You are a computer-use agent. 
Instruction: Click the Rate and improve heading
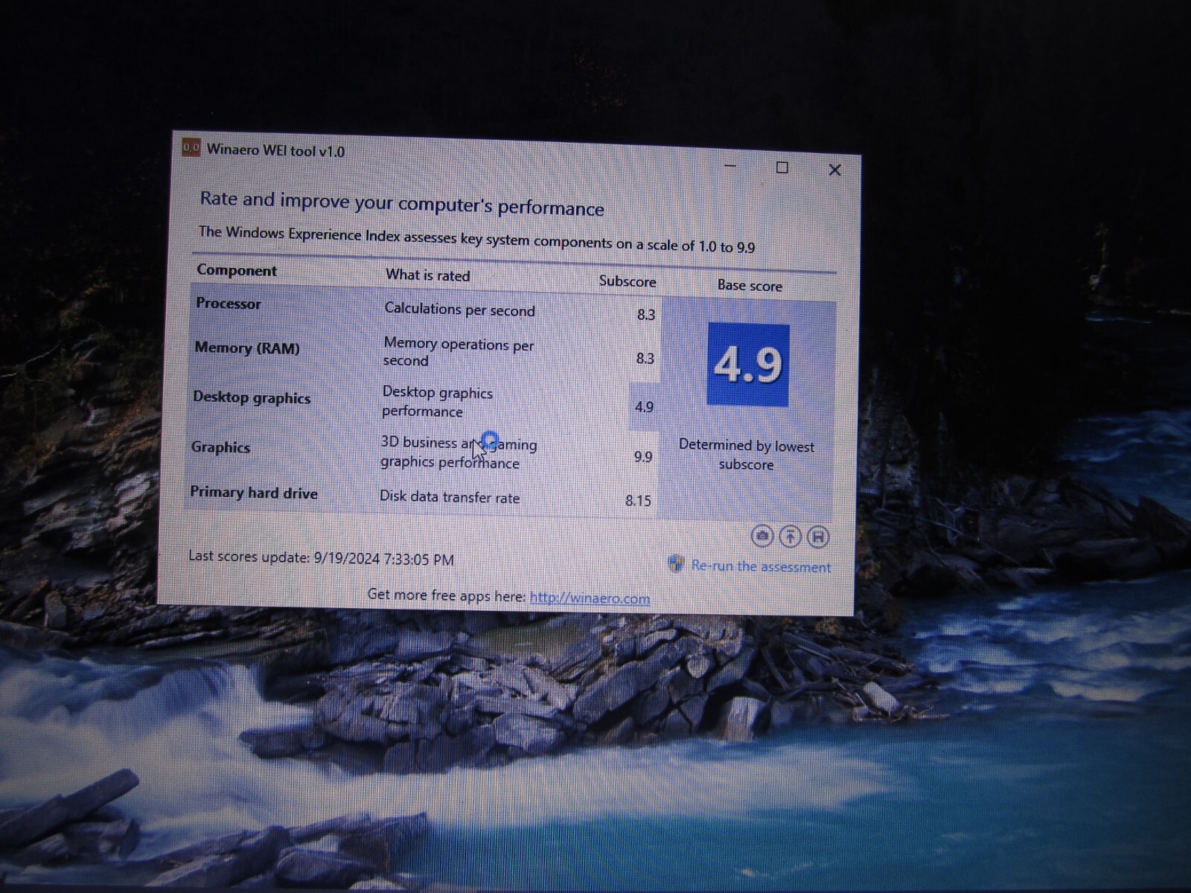402,203
